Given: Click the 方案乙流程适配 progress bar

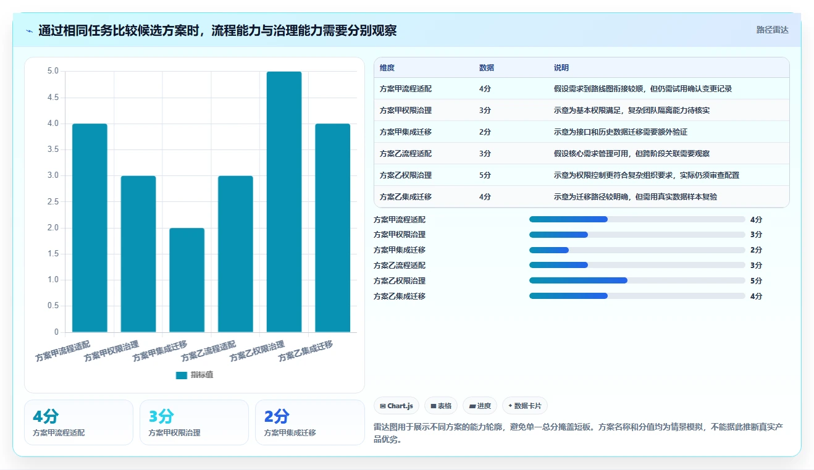Looking at the screenshot, I should (x=637, y=266).
